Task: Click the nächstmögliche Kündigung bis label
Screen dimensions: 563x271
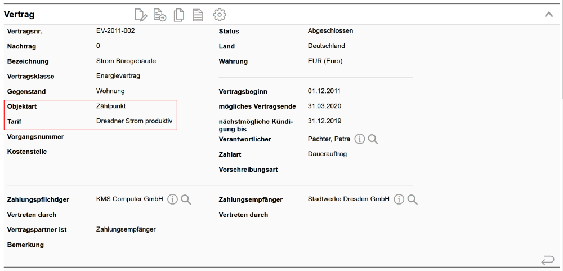Action: pyautogui.click(x=256, y=126)
